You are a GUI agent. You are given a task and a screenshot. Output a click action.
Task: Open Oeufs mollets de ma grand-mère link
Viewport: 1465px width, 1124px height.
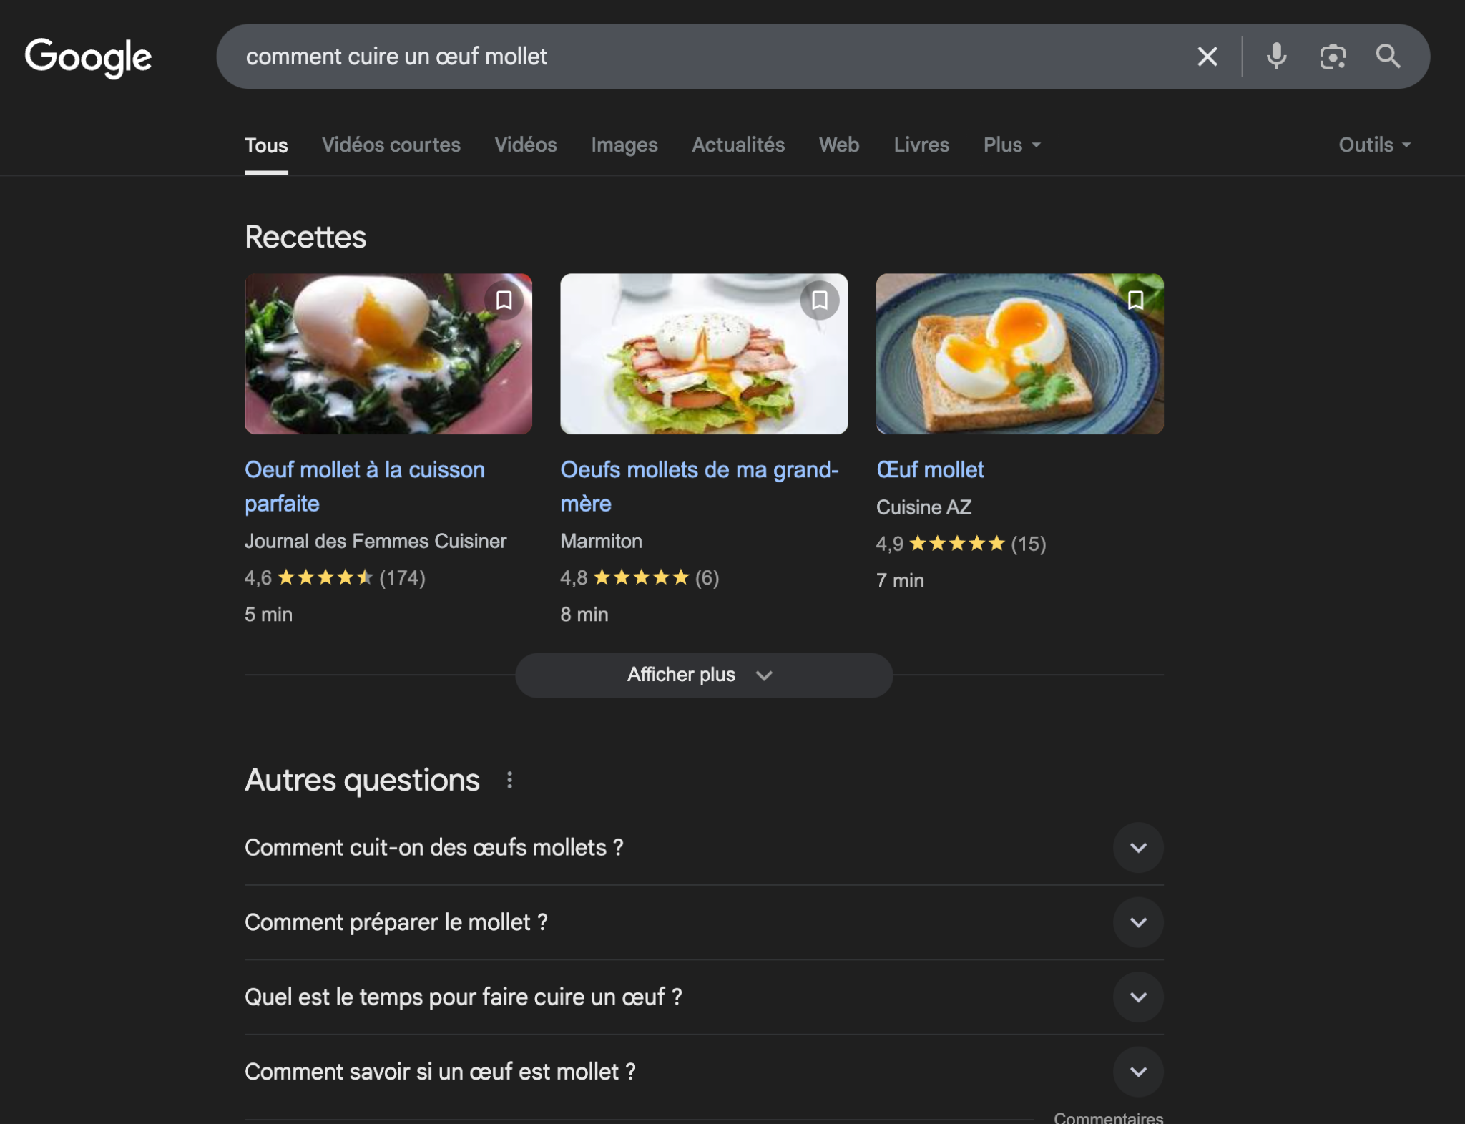click(699, 487)
